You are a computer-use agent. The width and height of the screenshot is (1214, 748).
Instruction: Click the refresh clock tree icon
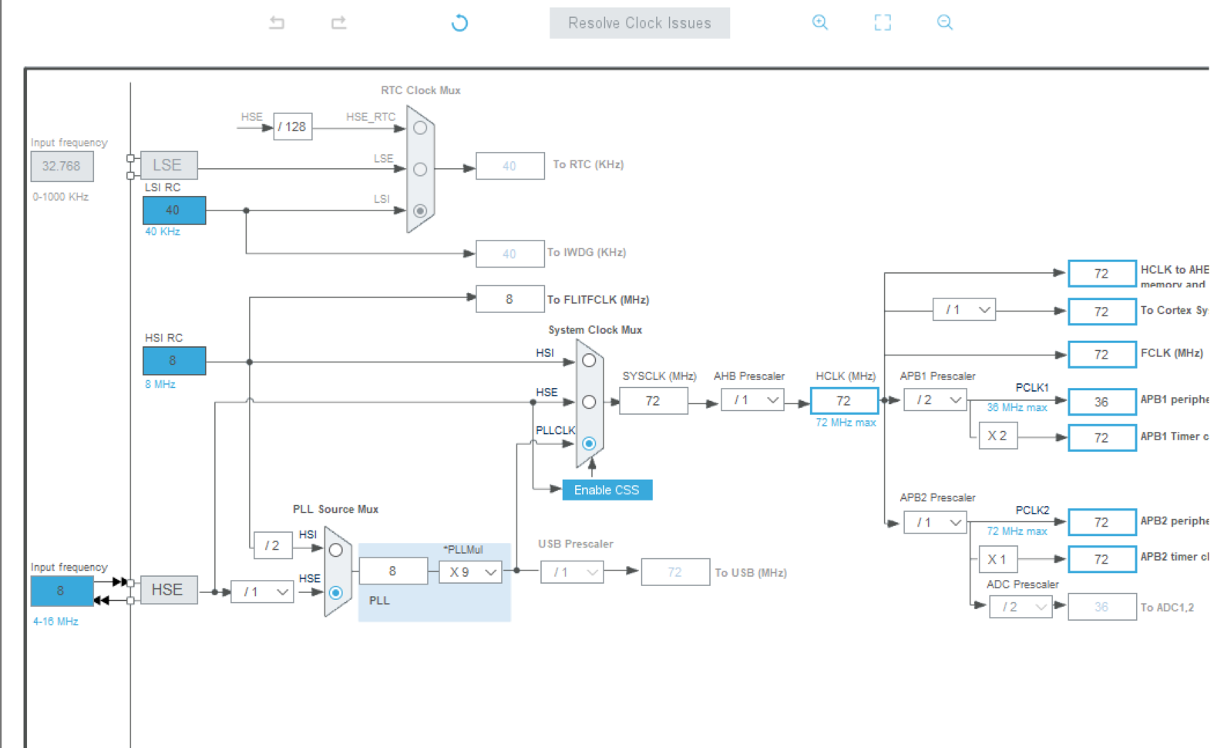tap(459, 22)
